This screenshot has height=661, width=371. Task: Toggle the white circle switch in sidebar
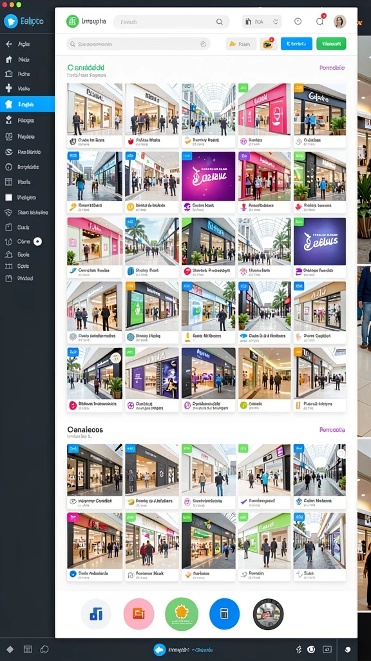(37, 241)
